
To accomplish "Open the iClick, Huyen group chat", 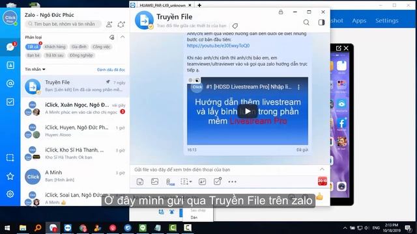I will pos(75,131).
